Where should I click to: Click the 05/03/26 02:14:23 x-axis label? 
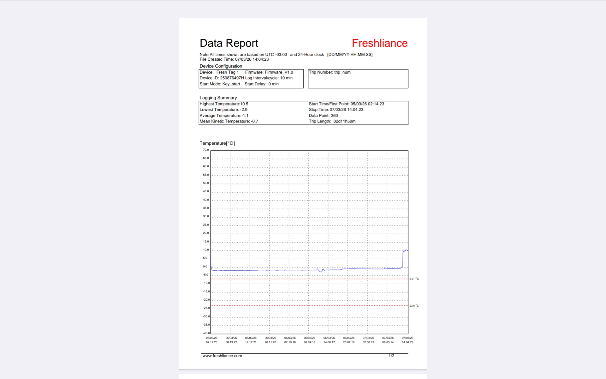(x=211, y=340)
